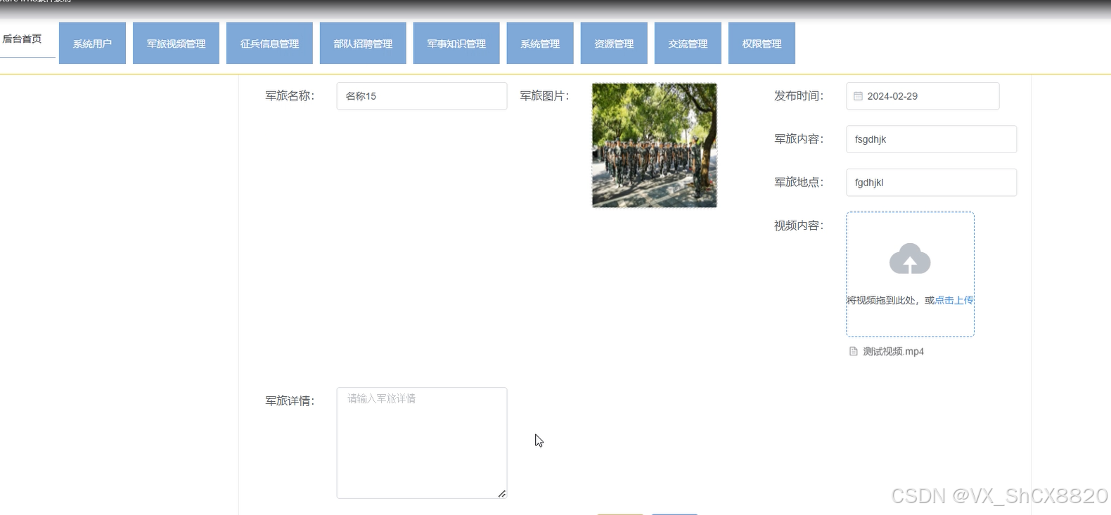Open the 资源管理 menu
Viewport: 1111px width, 515px height.
(614, 44)
